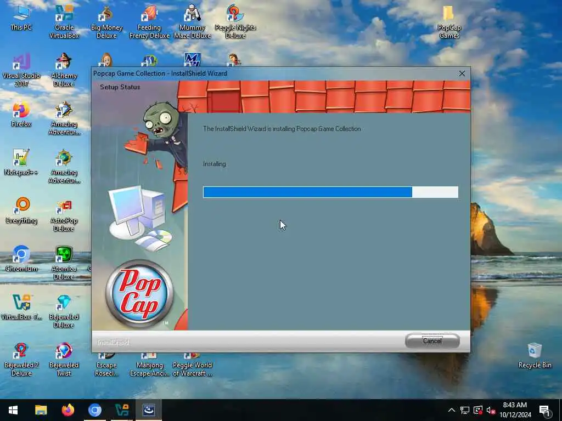Click the 'Setup Status' heading text

pyautogui.click(x=120, y=87)
